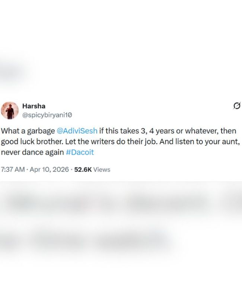242x305 pixels.
Task: Click the display name Harsha
Action: 34,106
